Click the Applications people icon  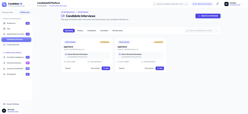pos(4,34)
